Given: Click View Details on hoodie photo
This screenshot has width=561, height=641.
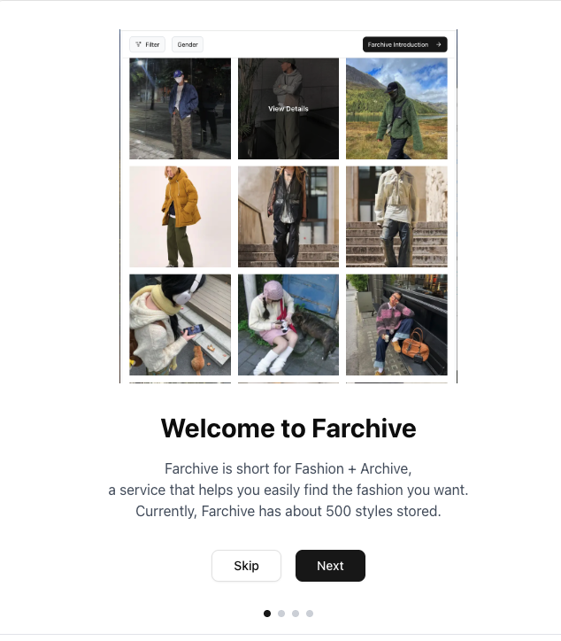Looking at the screenshot, I should (x=288, y=108).
